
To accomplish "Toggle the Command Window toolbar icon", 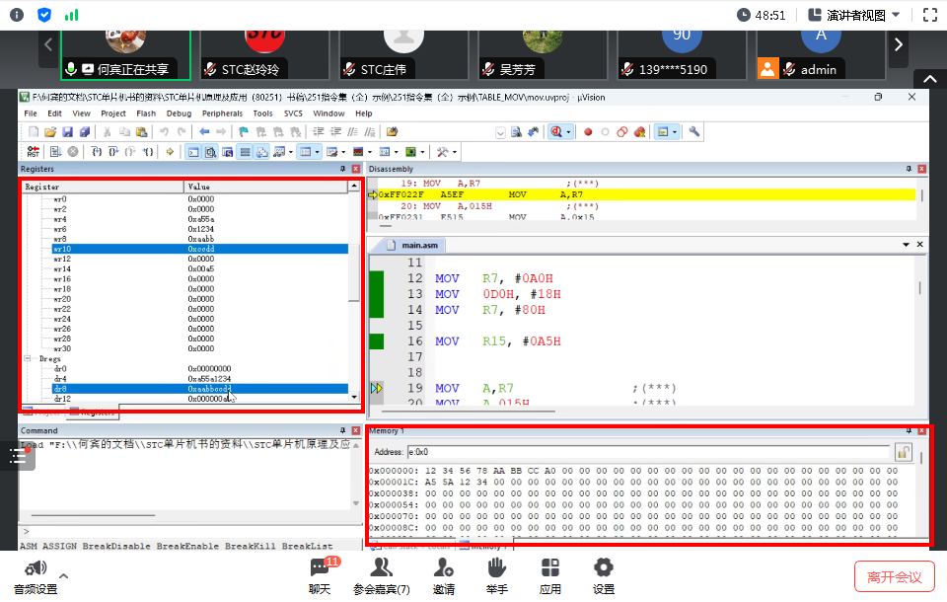I will (x=193, y=152).
